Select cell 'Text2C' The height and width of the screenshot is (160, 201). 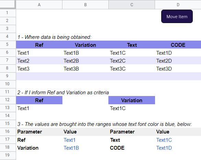pos(132,61)
